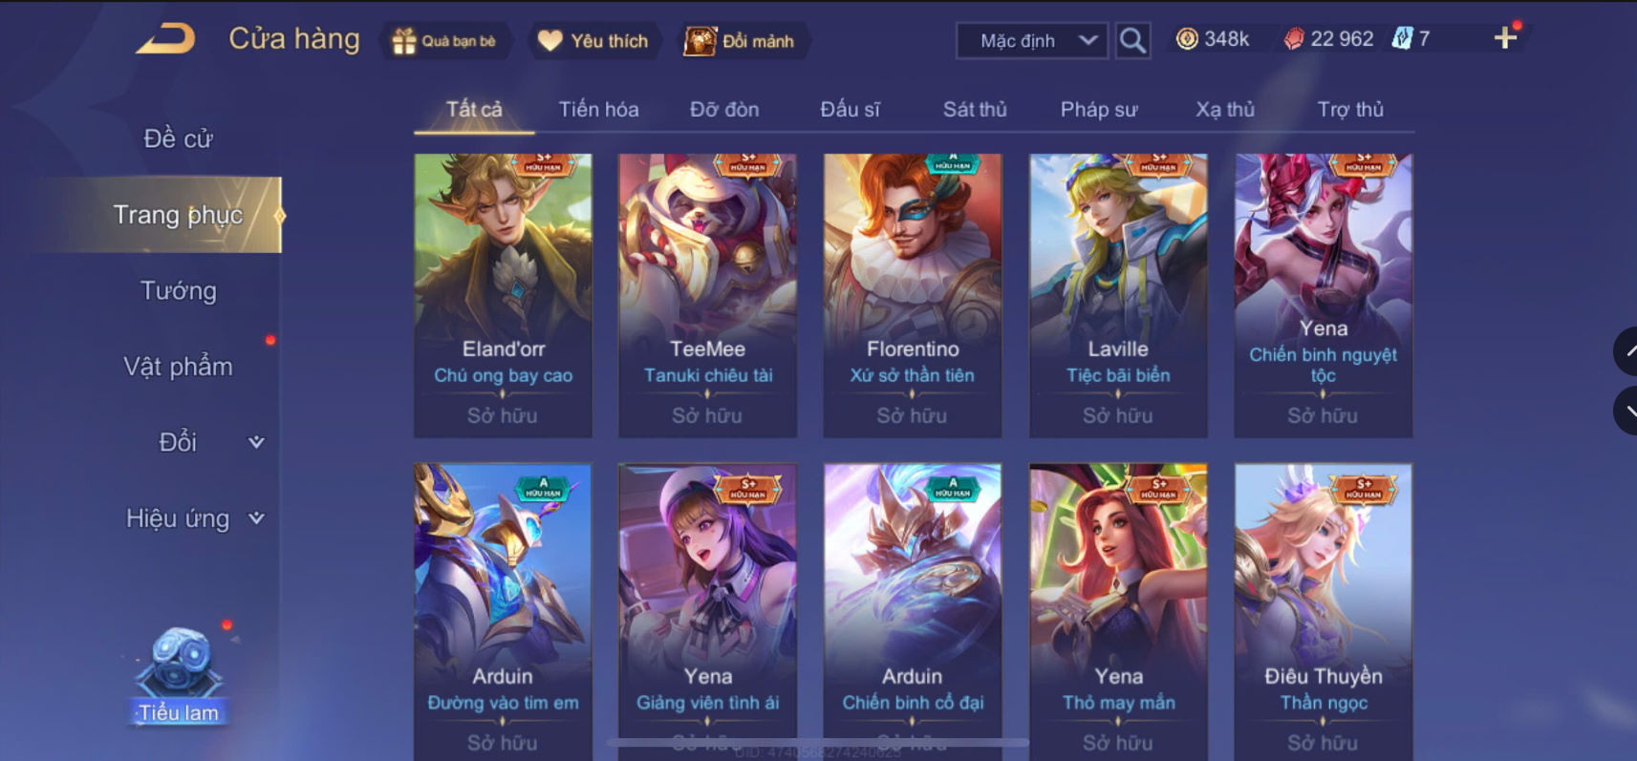Screen dimensions: 1637x761
Task: Click the side panel up arrow
Action: pyautogui.click(x=1626, y=351)
